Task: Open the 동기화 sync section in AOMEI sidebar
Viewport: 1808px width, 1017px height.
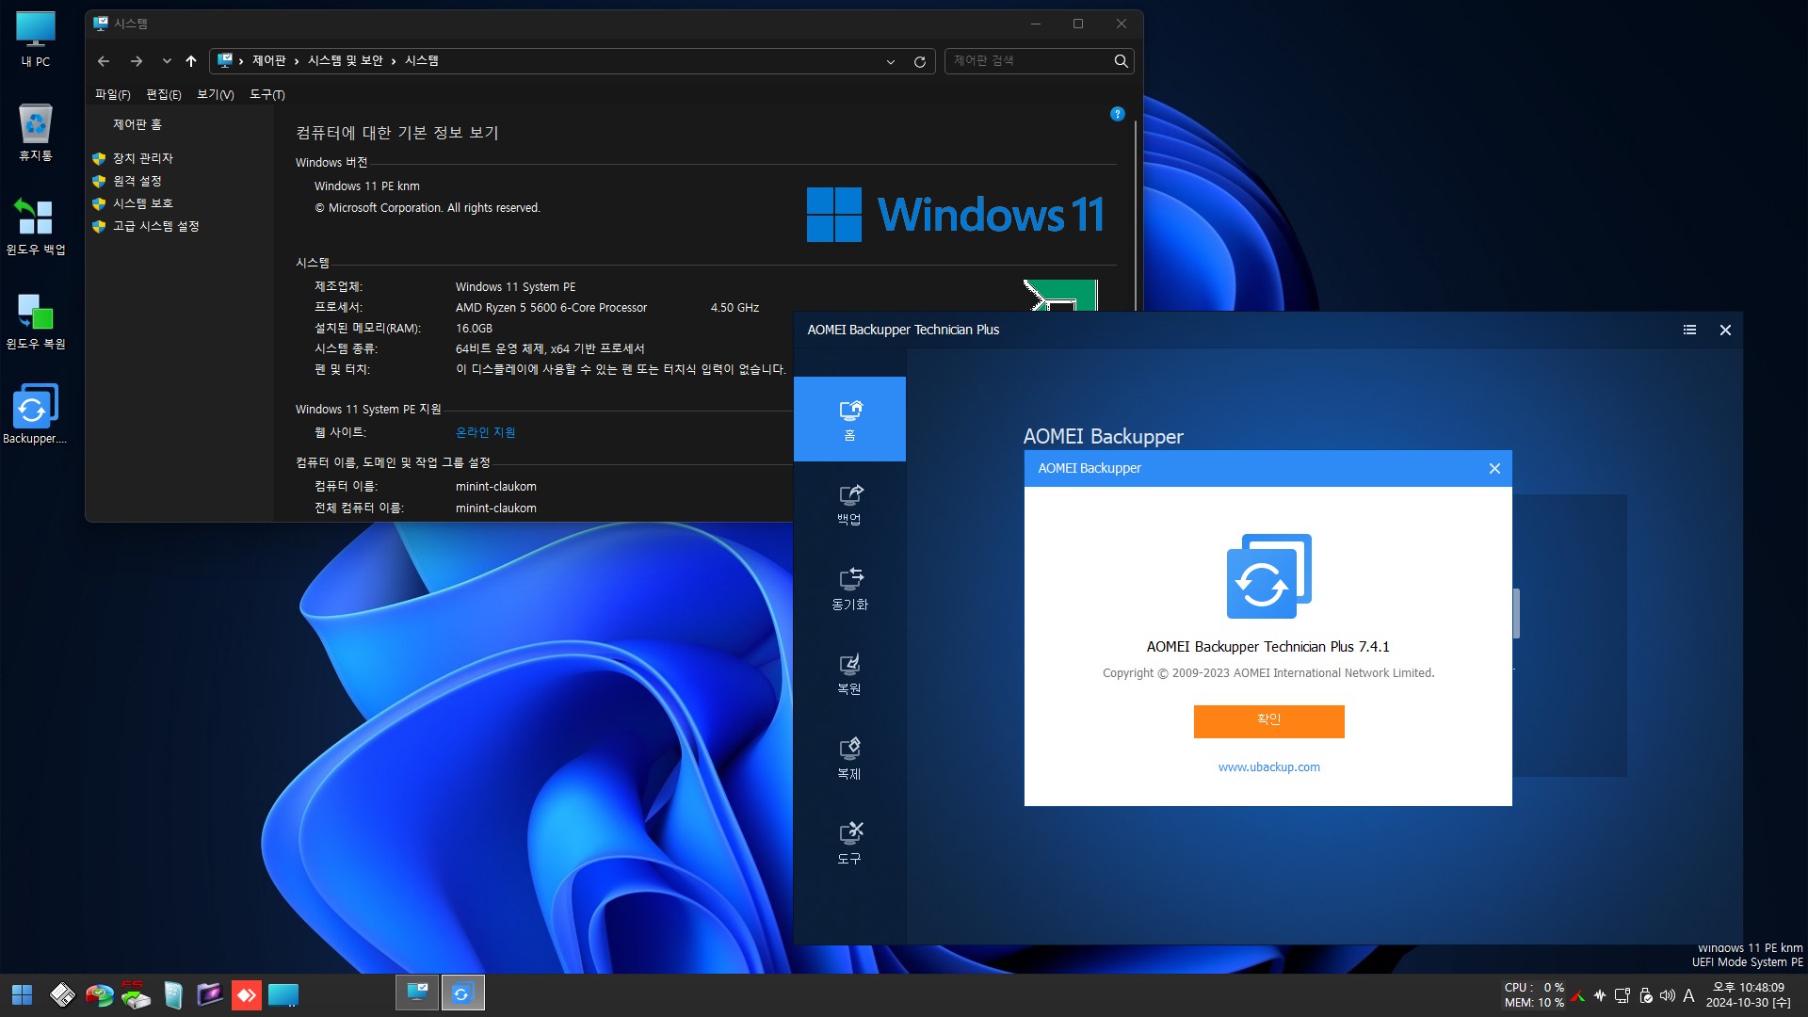Action: point(849,589)
